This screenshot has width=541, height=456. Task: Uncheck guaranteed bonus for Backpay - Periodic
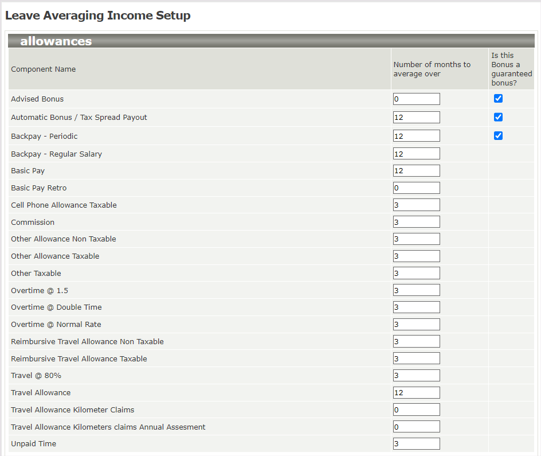pos(498,136)
